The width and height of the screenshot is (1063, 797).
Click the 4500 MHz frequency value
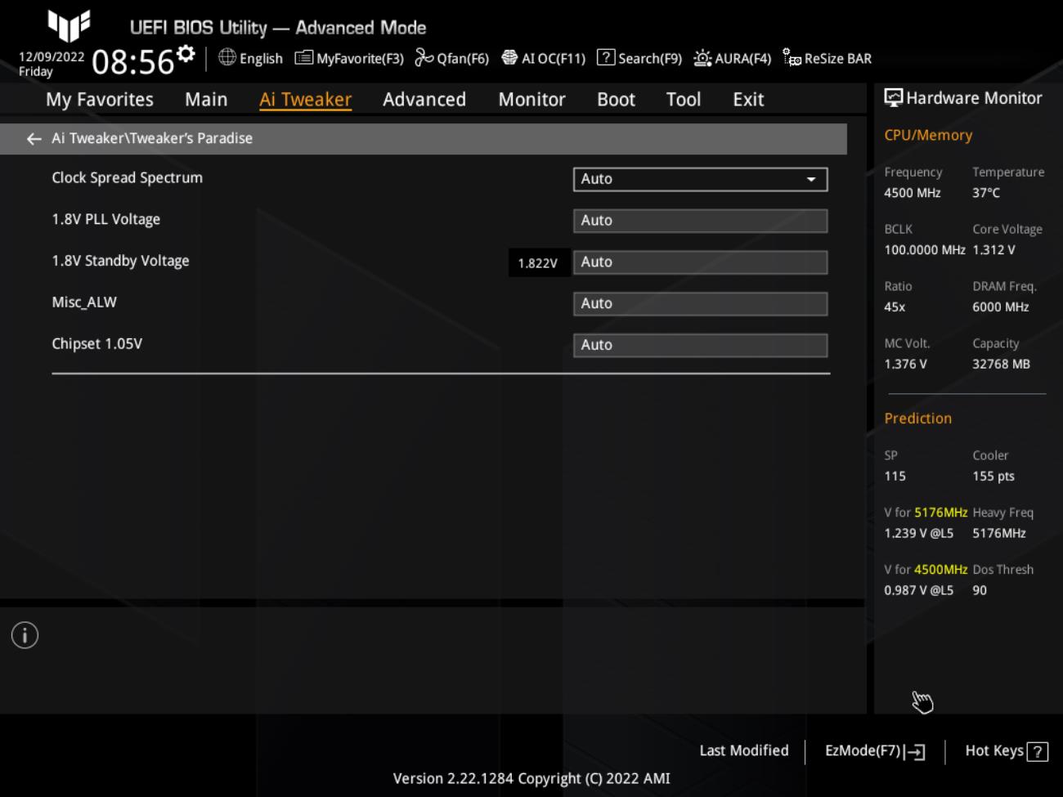click(x=913, y=193)
